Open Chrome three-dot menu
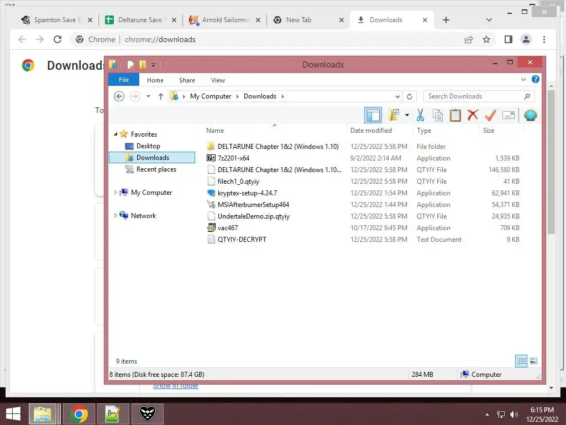This screenshot has height=425, width=566. click(x=544, y=39)
